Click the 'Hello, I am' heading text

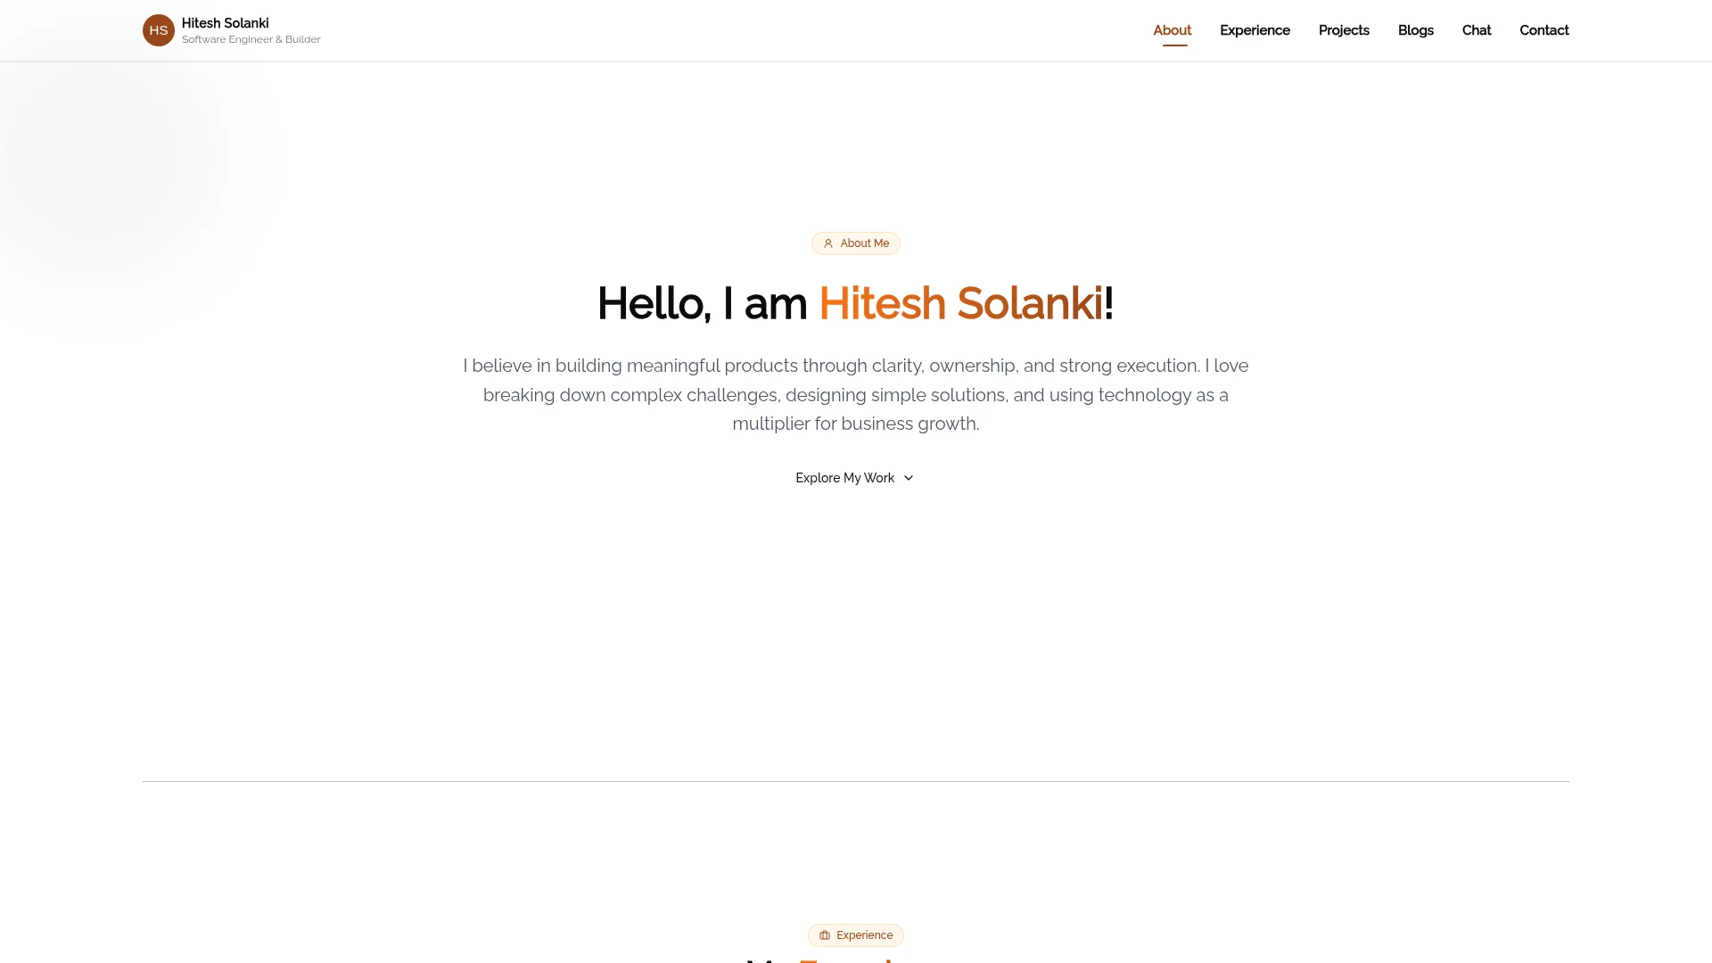[x=702, y=303]
